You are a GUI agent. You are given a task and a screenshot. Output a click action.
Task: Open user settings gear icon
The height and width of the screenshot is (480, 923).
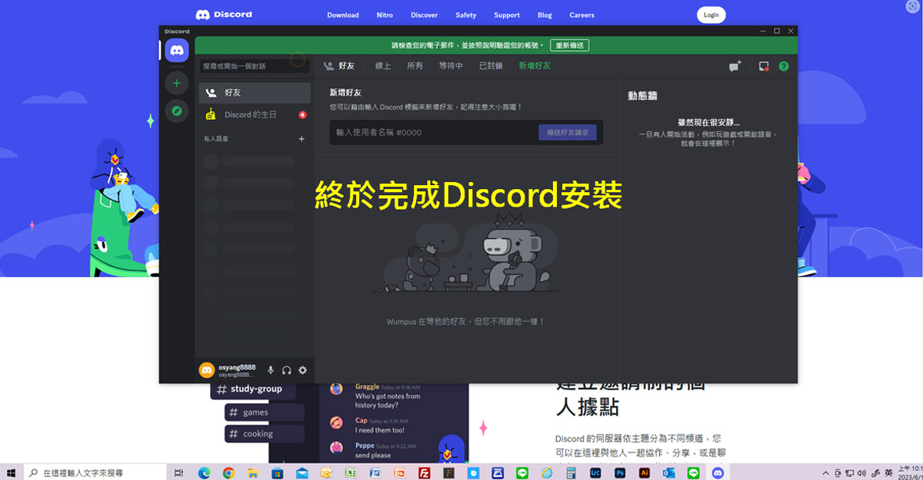[x=302, y=370]
